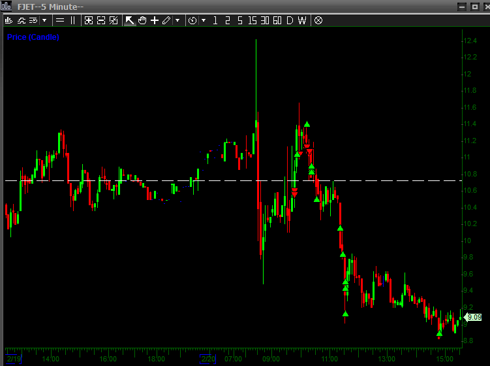Click the circled X remove icon
The width and height of the screenshot is (490, 366).
[x=318, y=21]
